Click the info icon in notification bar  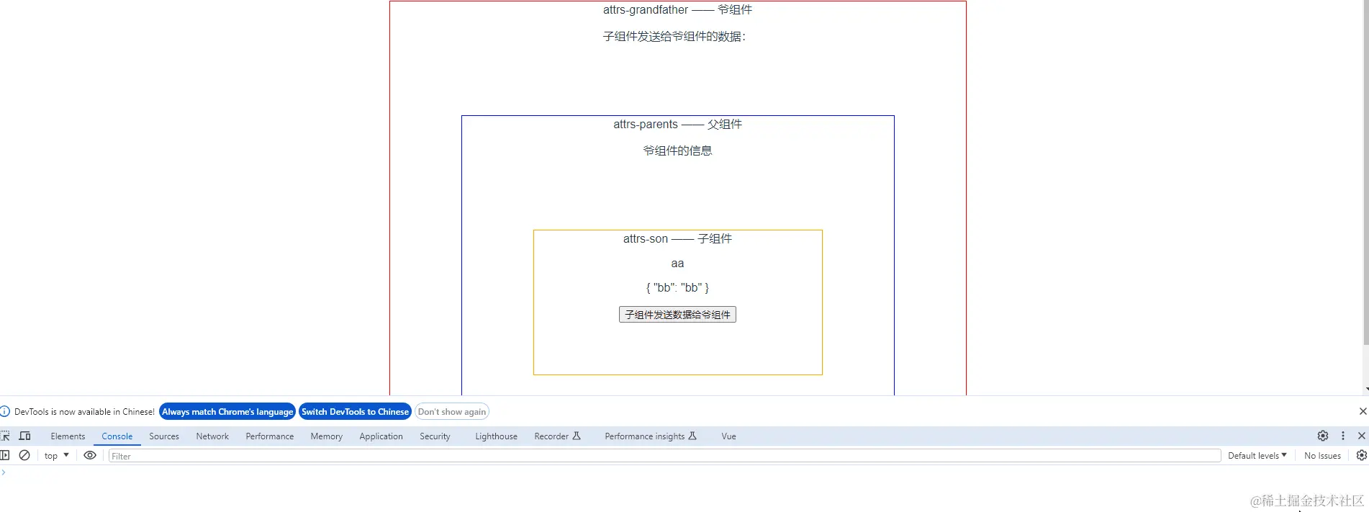click(5, 411)
